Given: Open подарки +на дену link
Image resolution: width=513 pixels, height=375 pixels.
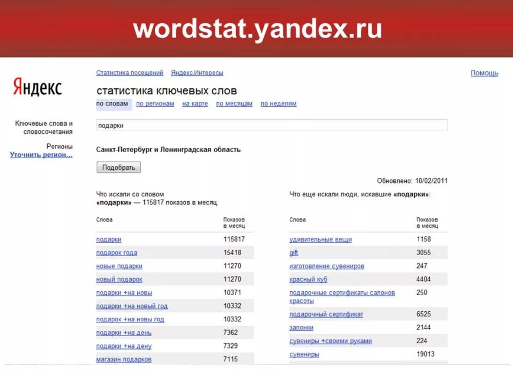Looking at the screenshot, I should (124, 346).
